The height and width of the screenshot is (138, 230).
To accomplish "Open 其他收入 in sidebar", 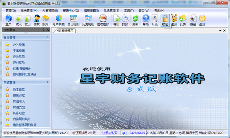I will point(19,101).
